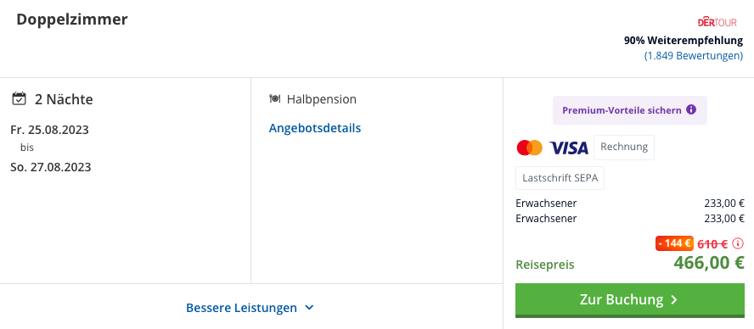Select the Rechnung payment badge
Screen dimensions: 754x329
624,147
